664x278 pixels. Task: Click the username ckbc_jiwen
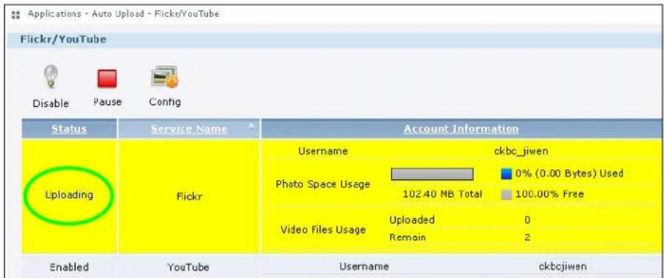(x=522, y=151)
